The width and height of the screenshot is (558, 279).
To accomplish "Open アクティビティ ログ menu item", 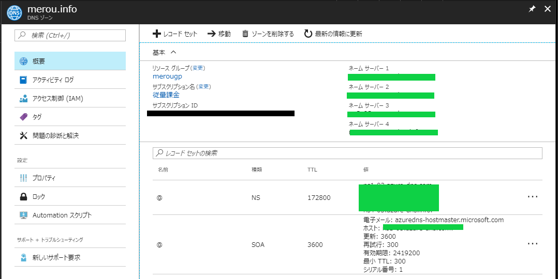I will pyautogui.click(x=70, y=80).
